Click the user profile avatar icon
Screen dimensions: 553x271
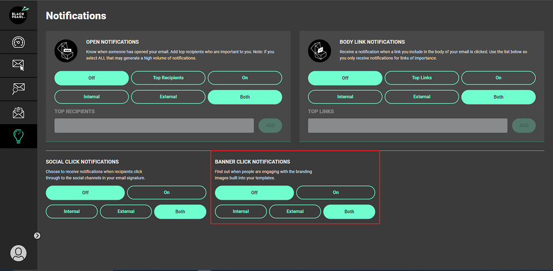[x=18, y=253]
